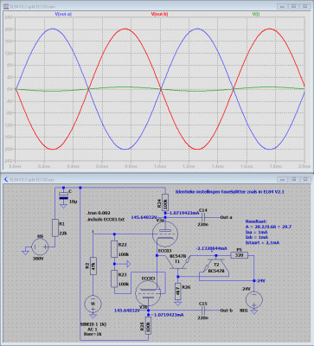Click the ground symbol left of HS source
The image size is (314, 346).
(x=25, y=253)
